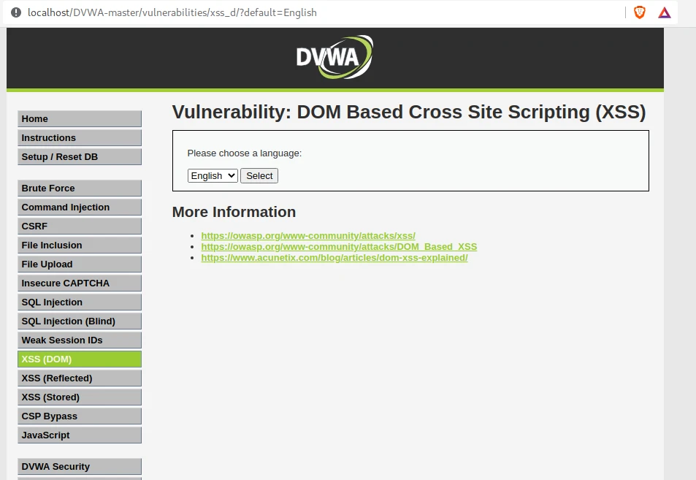This screenshot has height=480, width=696.
Task: Open the File Upload page
Action: point(79,264)
